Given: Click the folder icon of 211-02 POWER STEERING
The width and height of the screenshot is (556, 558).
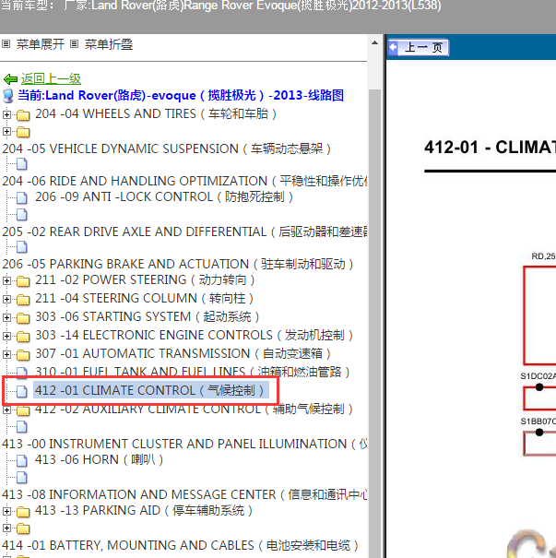Looking at the screenshot, I should 23,281.
